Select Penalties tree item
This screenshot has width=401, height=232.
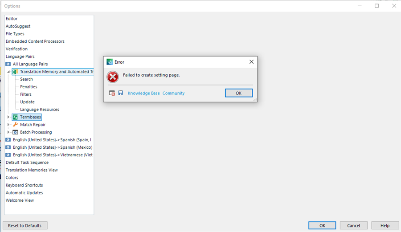point(29,87)
